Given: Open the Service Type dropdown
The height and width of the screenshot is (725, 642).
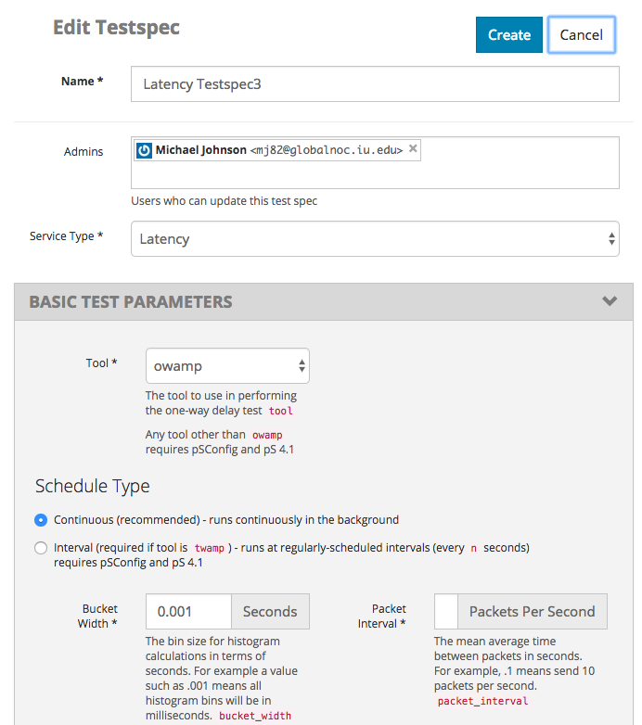Looking at the screenshot, I should click(375, 238).
